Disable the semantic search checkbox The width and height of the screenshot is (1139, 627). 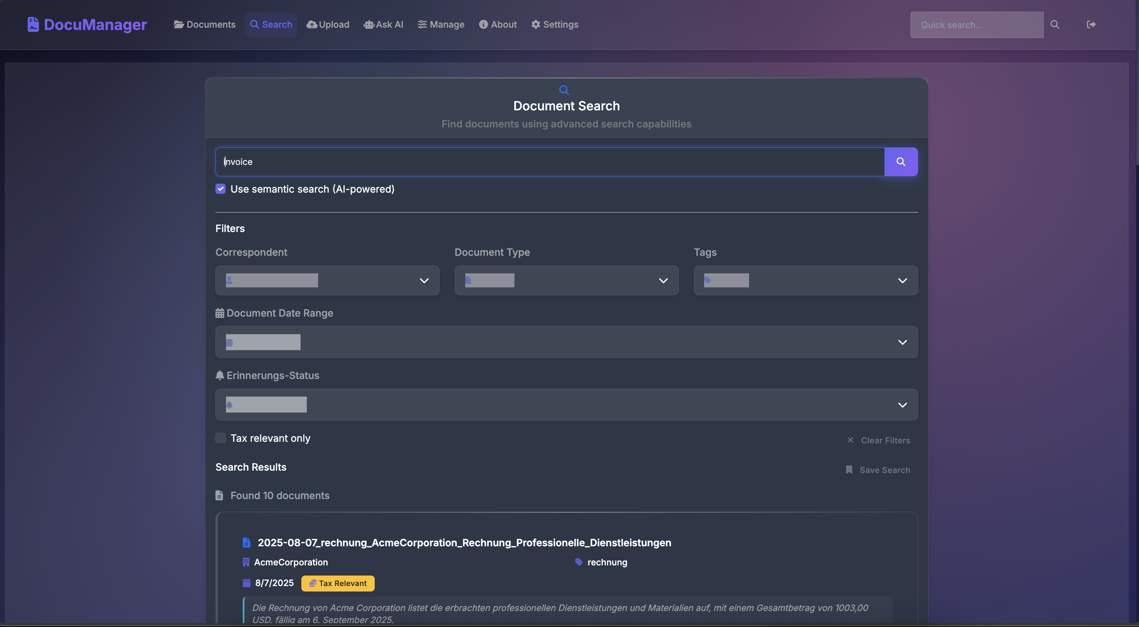click(220, 189)
